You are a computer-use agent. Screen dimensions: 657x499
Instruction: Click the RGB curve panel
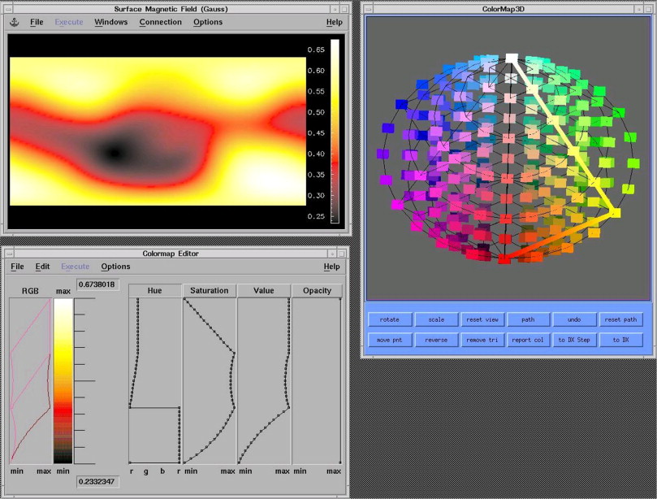pyautogui.click(x=31, y=380)
